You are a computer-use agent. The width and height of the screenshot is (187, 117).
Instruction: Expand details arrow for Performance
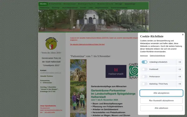pos(180,76)
